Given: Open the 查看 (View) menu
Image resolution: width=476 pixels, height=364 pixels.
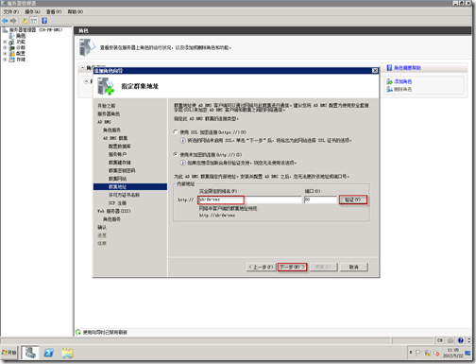Looking at the screenshot, I should [54, 11].
